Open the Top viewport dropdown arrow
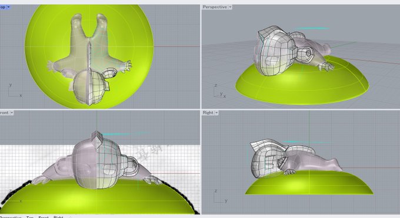Image resolution: width=400 pixels, height=218 pixels. (x=8, y=7)
